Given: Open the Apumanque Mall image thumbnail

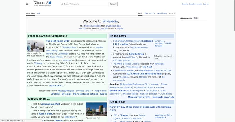Looking at the screenshot, I should (96, 109).
